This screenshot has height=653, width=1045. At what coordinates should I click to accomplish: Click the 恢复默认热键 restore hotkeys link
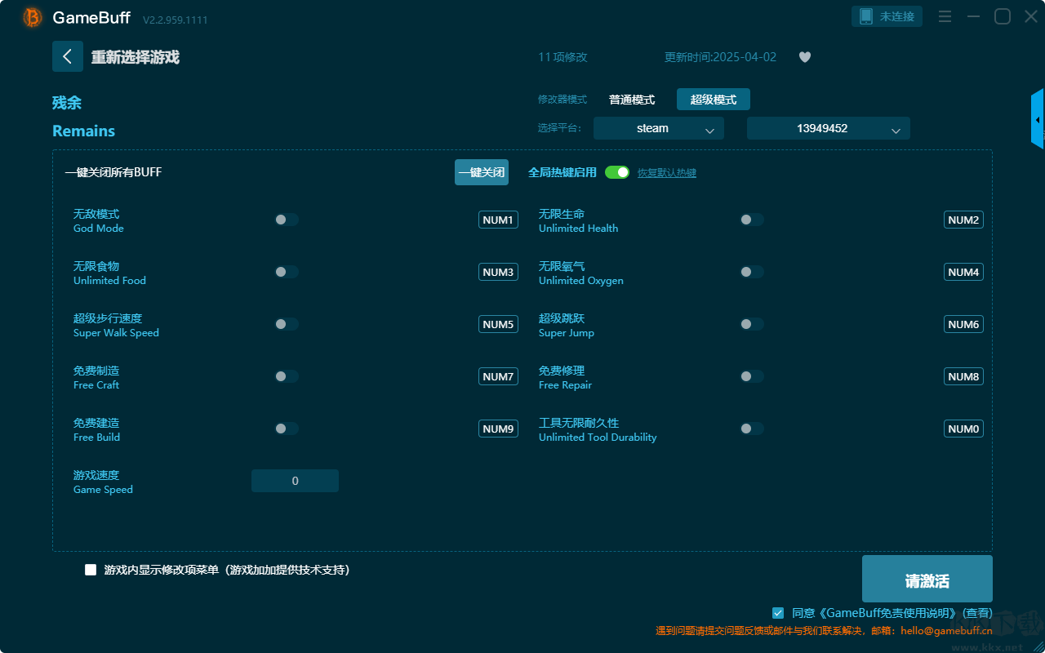667,173
